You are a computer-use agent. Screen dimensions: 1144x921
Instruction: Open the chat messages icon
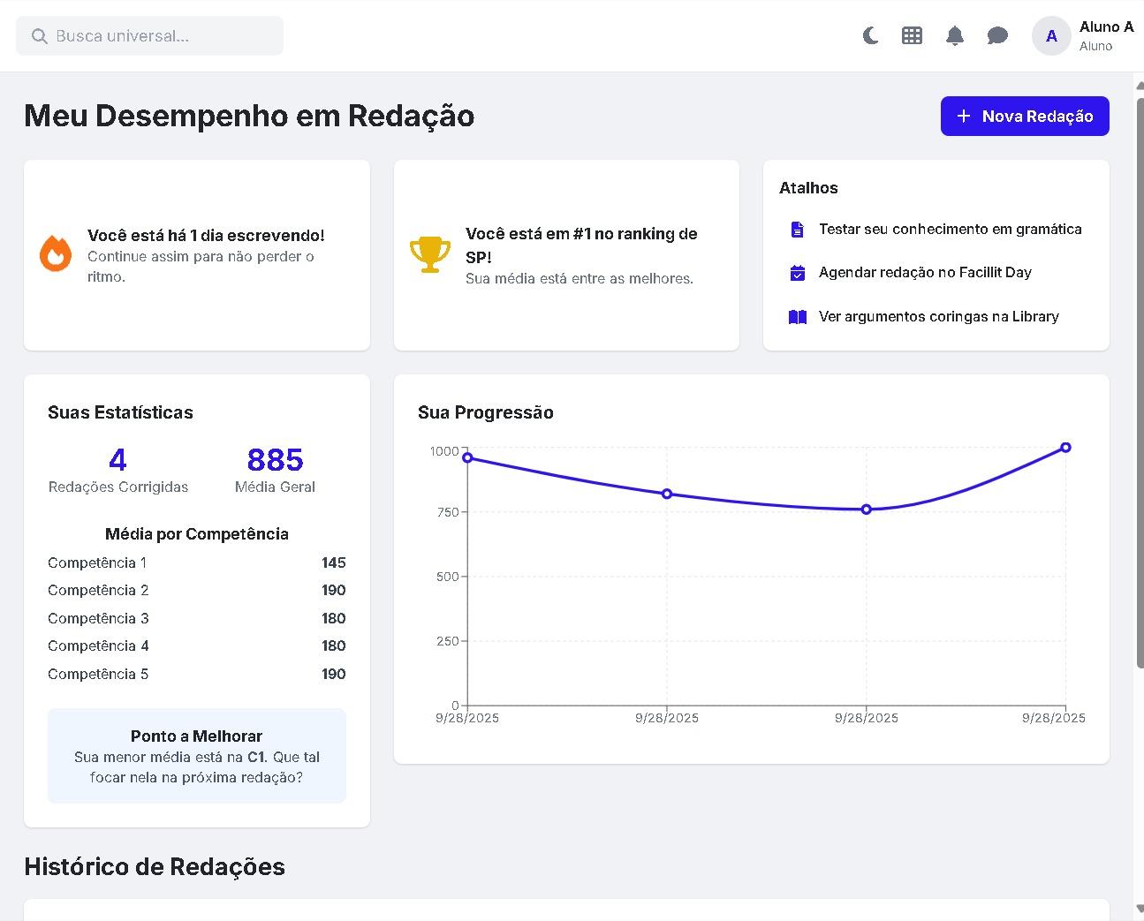(x=997, y=35)
